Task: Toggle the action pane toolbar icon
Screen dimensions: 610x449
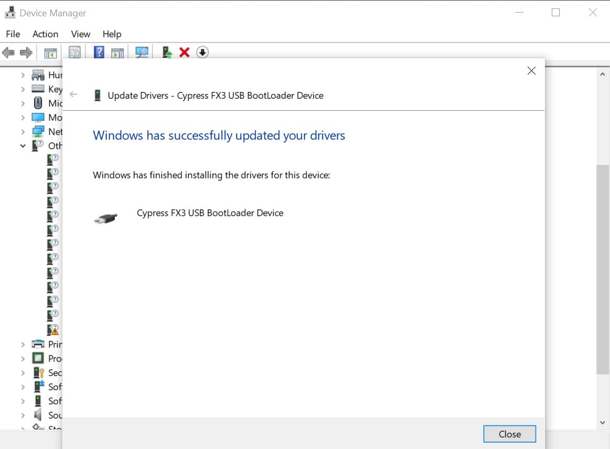Action: [x=117, y=53]
